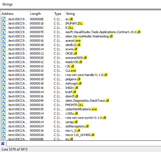
Task: Click the string icon beside c100u.dll row
Action: point(3,113)
